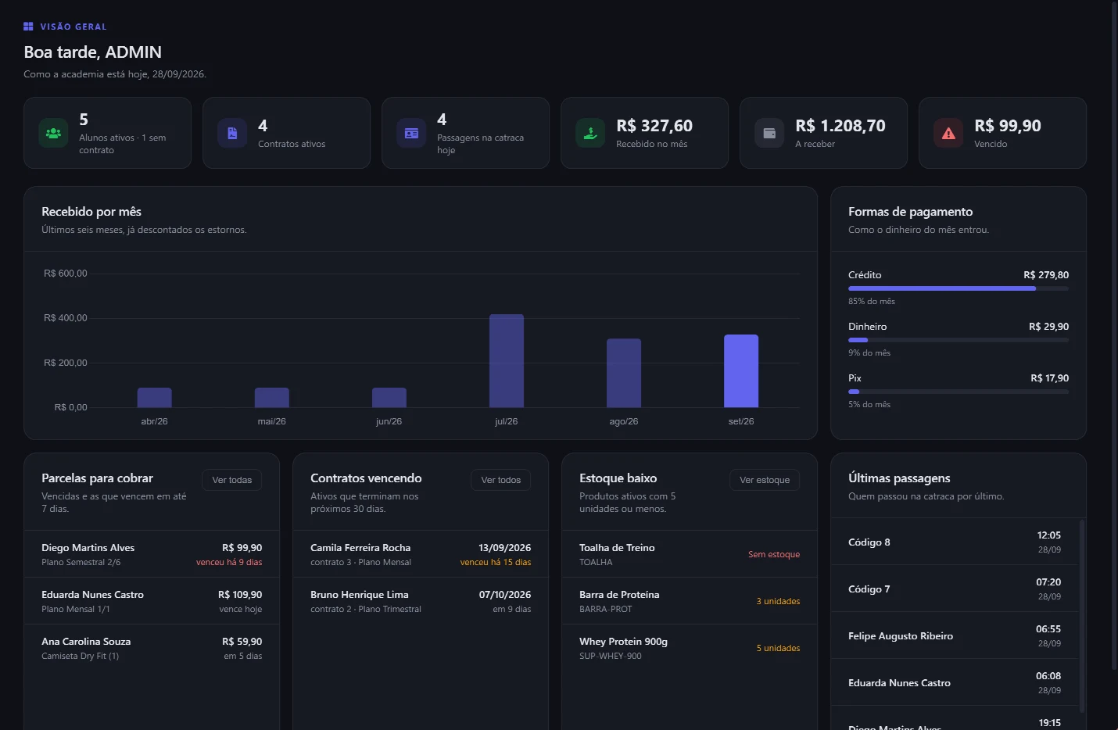Select the Camila Ferreira Rocha contract row
The image size is (1118, 730).
[x=421, y=554]
